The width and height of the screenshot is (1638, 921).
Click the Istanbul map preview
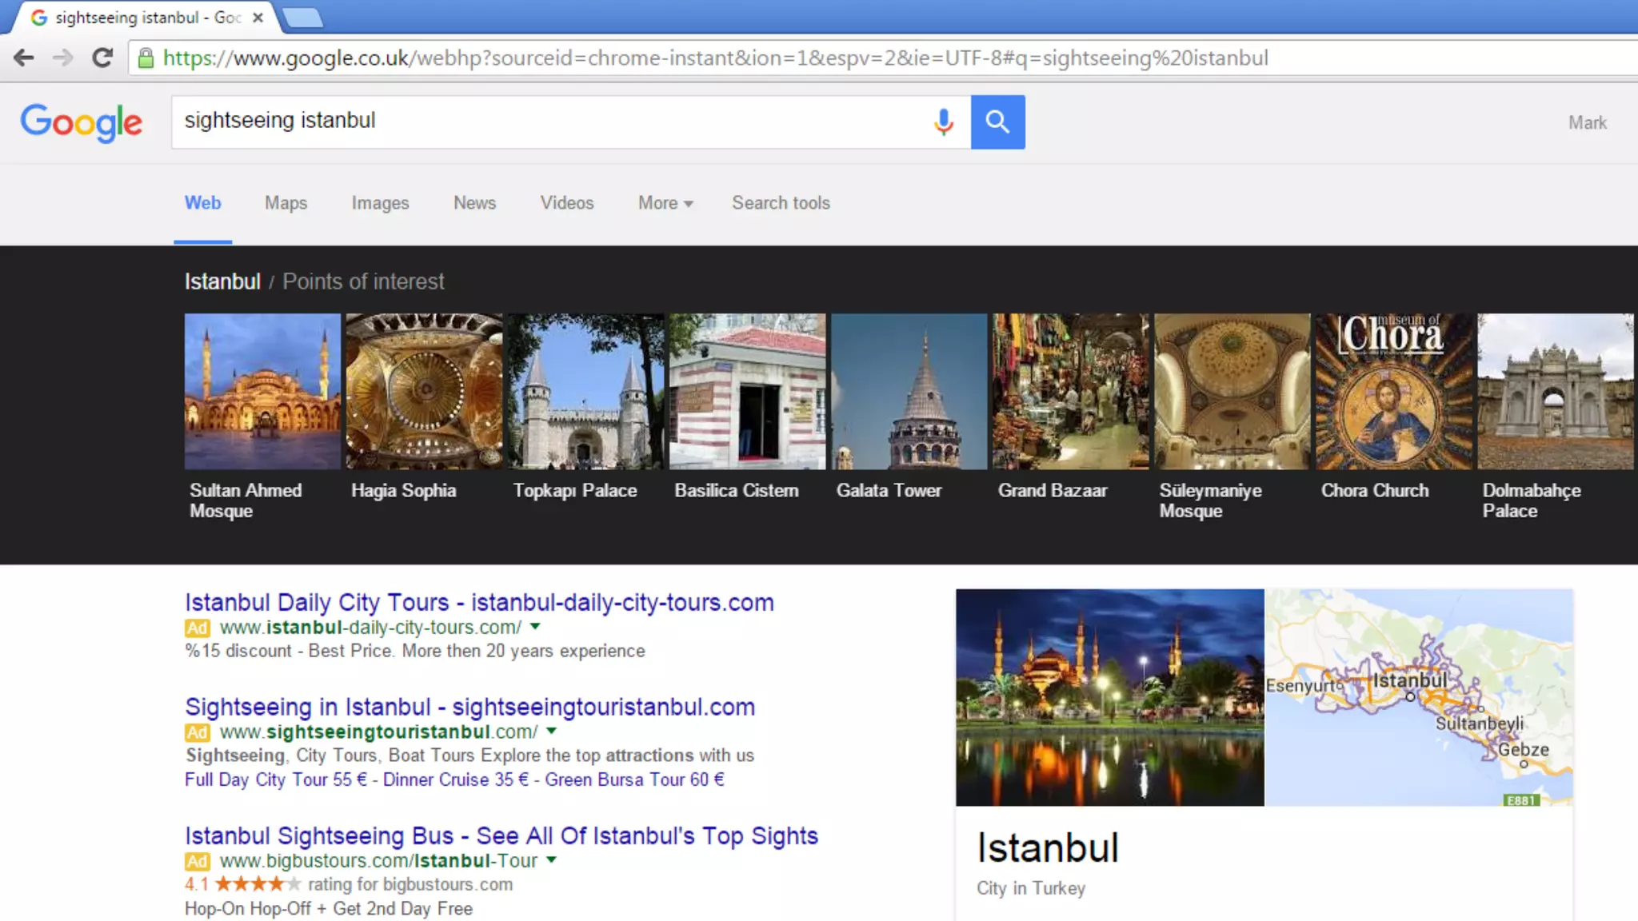click(1418, 697)
